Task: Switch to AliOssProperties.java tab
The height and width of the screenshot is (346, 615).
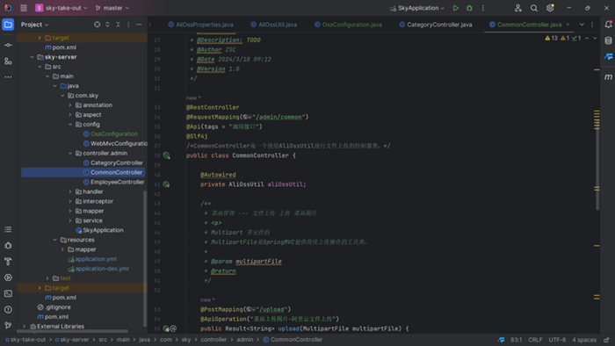Action: (201, 25)
